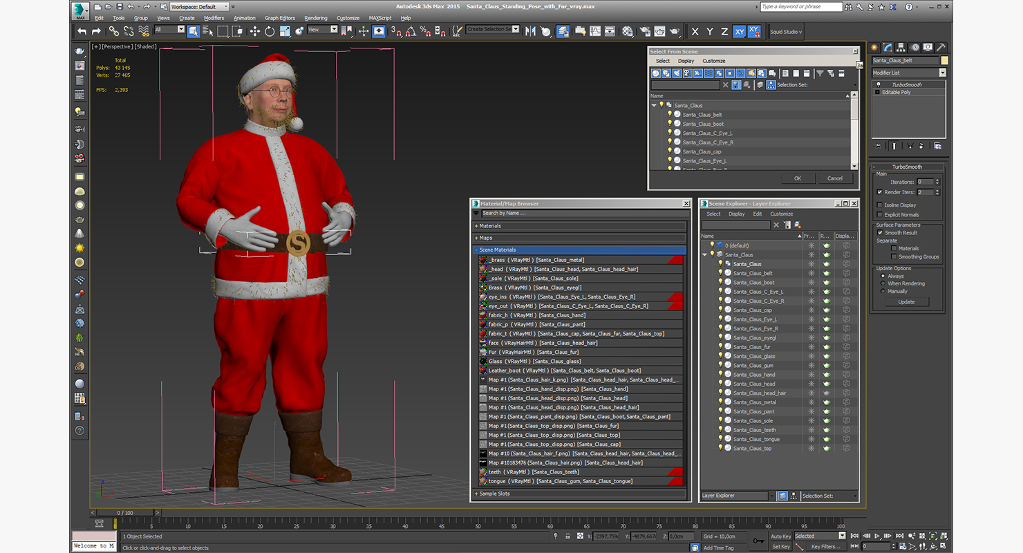Image resolution: width=1023 pixels, height=553 pixels.
Task: Select the Manually update option
Action: point(883,291)
